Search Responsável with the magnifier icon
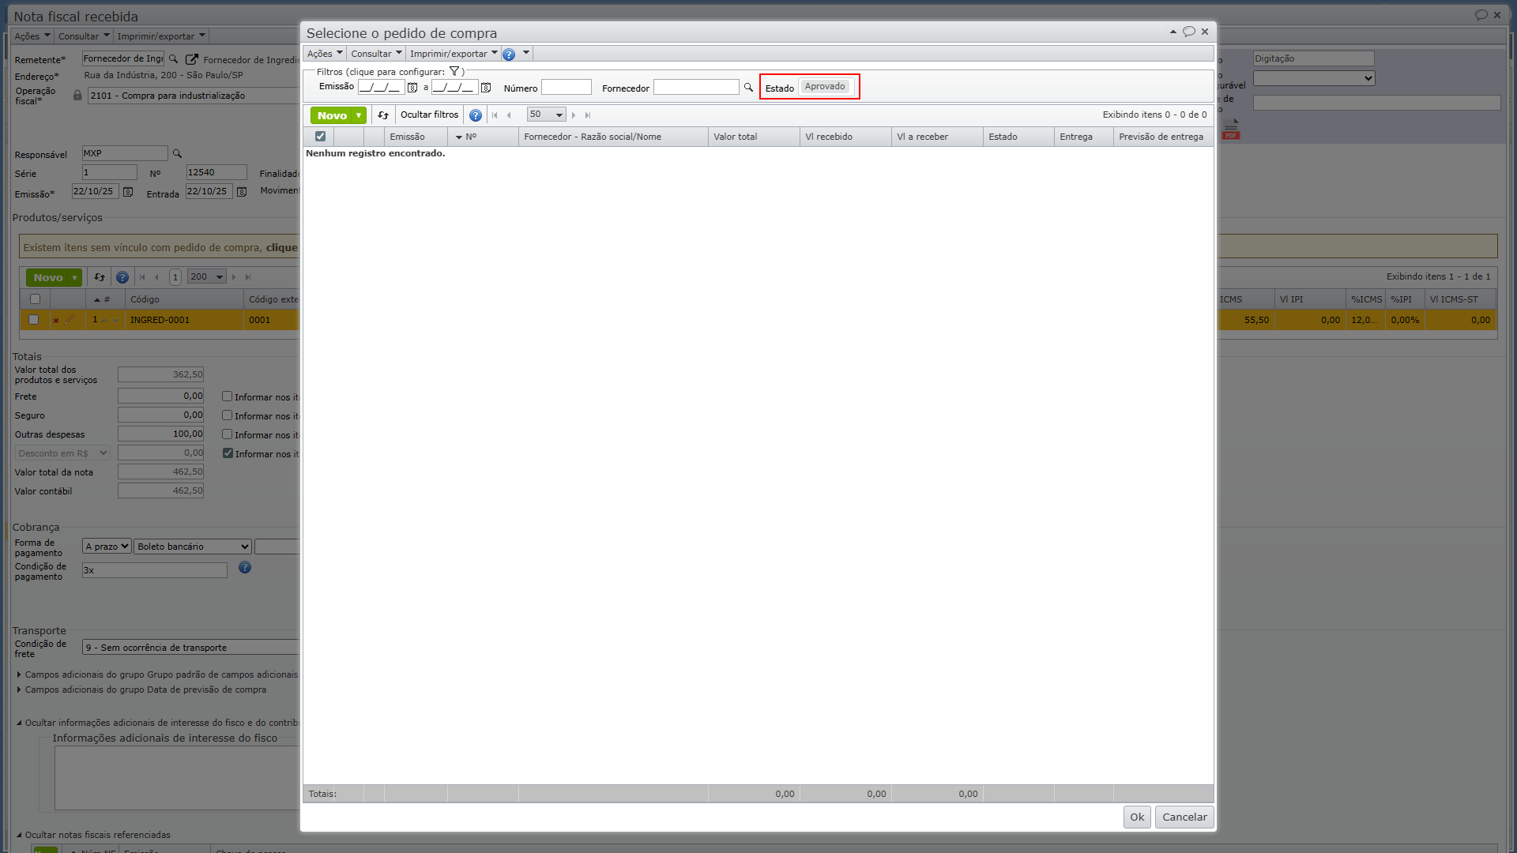1517x853 pixels. coord(178,154)
